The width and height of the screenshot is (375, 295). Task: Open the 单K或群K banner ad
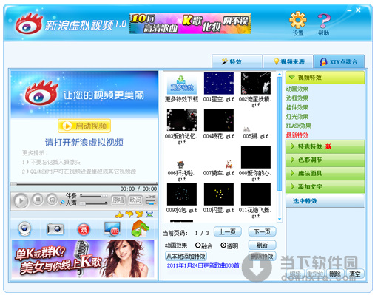tap(83, 259)
